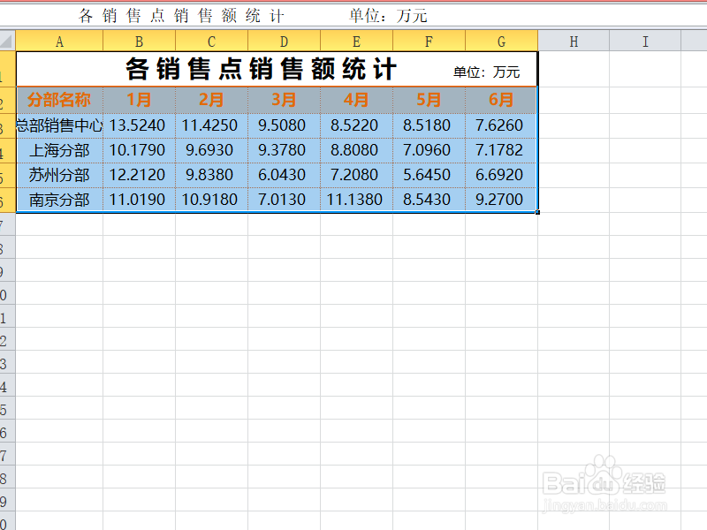Select column B header
707x530 pixels.
pos(140,41)
